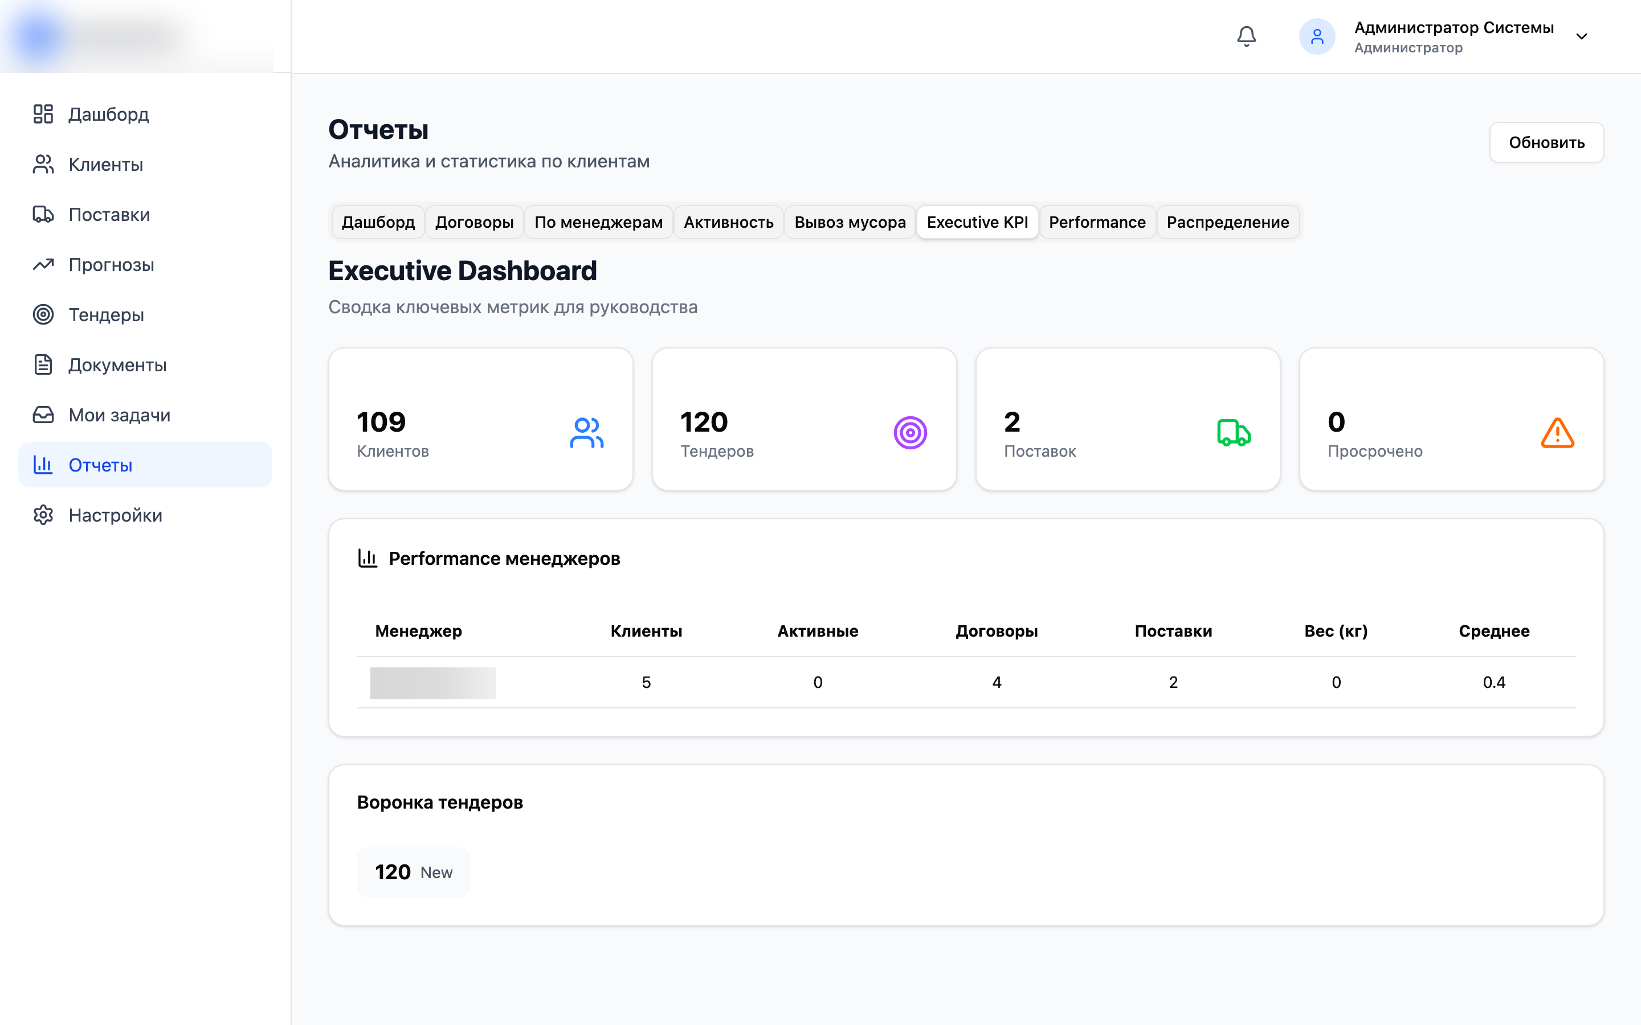Screen dimensions: 1641x1025
Task: Switch to the Performance tab
Action: [1097, 222]
